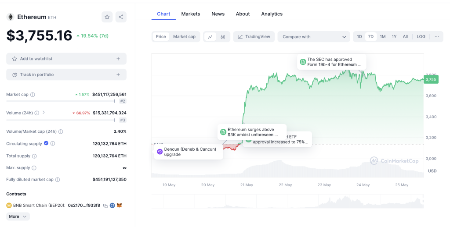Open the News tab

pos(218,14)
